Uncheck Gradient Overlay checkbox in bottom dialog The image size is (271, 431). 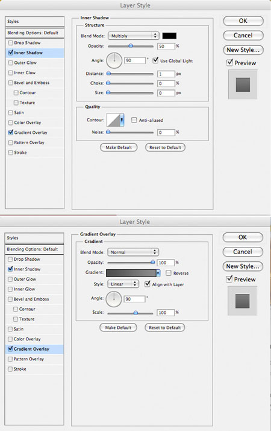[x=10, y=348]
